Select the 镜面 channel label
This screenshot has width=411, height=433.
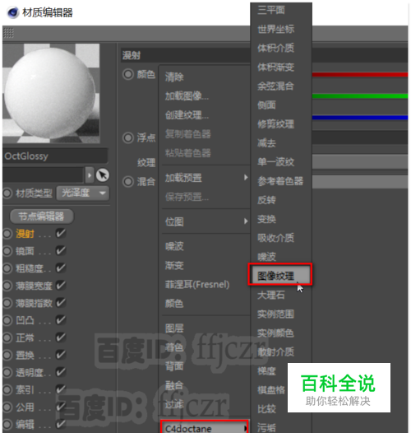25,251
